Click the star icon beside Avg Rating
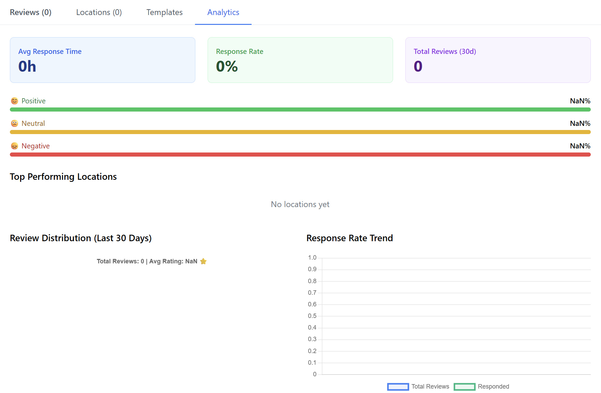Image resolution: width=601 pixels, height=393 pixels. [204, 261]
